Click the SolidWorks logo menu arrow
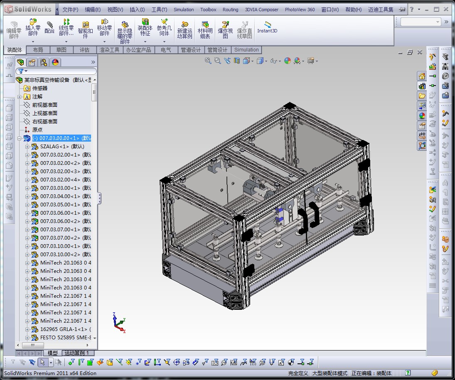This screenshot has height=380, width=455. click(x=57, y=10)
